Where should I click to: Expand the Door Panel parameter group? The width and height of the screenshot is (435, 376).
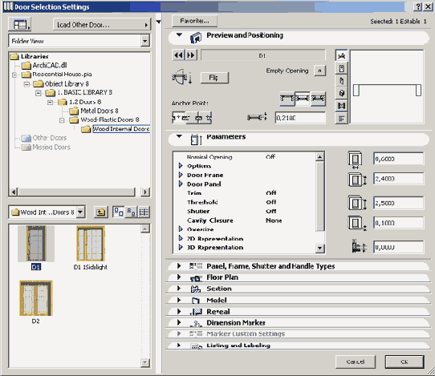[181, 184]
